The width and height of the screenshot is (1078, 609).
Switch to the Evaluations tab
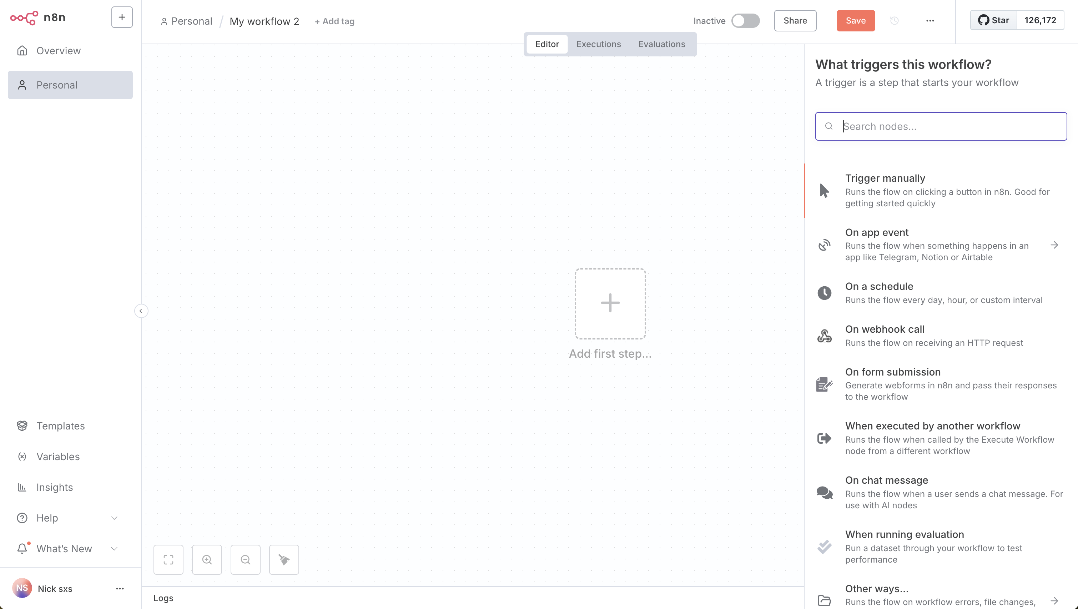click(661, 44)
